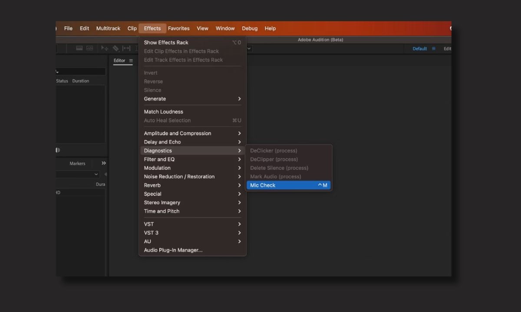Screen dimensions: 521x312
Task: Select the Razor tool in toolbar
Action: pos(115,49)
